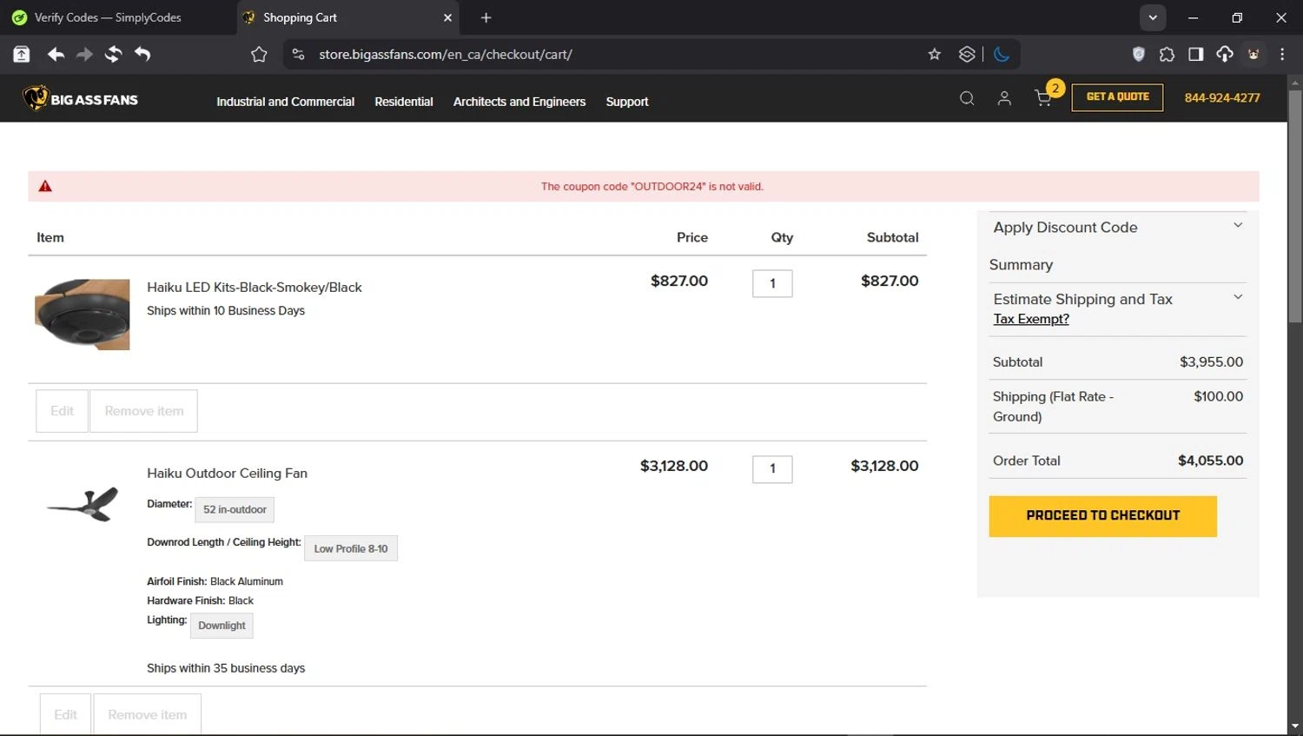The height and width of the screenshot is (736, 1303).
Task: Click the coupon code OUTDOOR24 error message
Action: tap(651, 187)
